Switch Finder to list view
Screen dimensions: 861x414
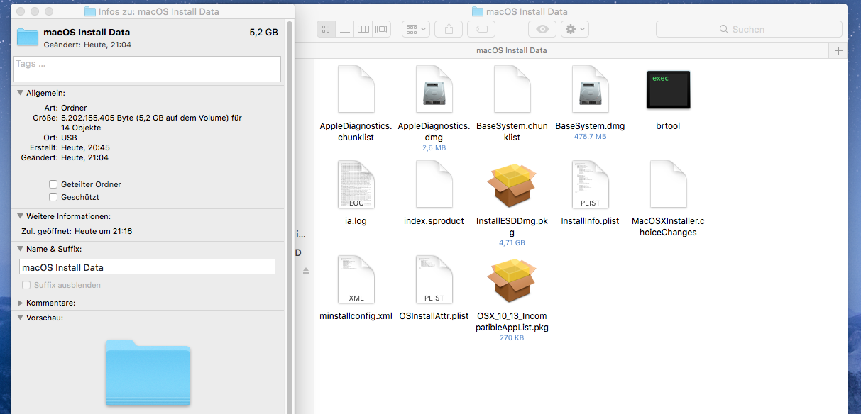pos(345,29)
